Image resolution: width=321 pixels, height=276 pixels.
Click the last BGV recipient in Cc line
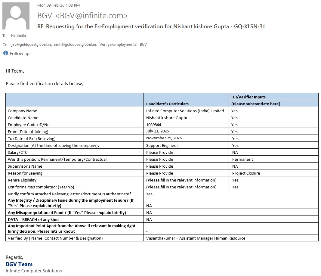(143, 45)
